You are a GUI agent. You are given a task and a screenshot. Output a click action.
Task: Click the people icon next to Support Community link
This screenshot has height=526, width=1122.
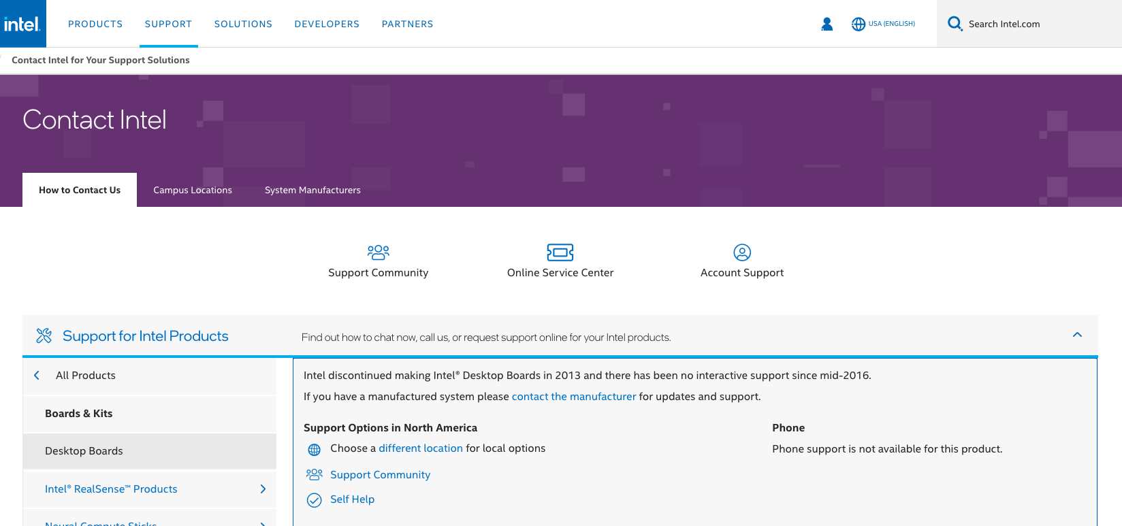[x=314, y=474]
